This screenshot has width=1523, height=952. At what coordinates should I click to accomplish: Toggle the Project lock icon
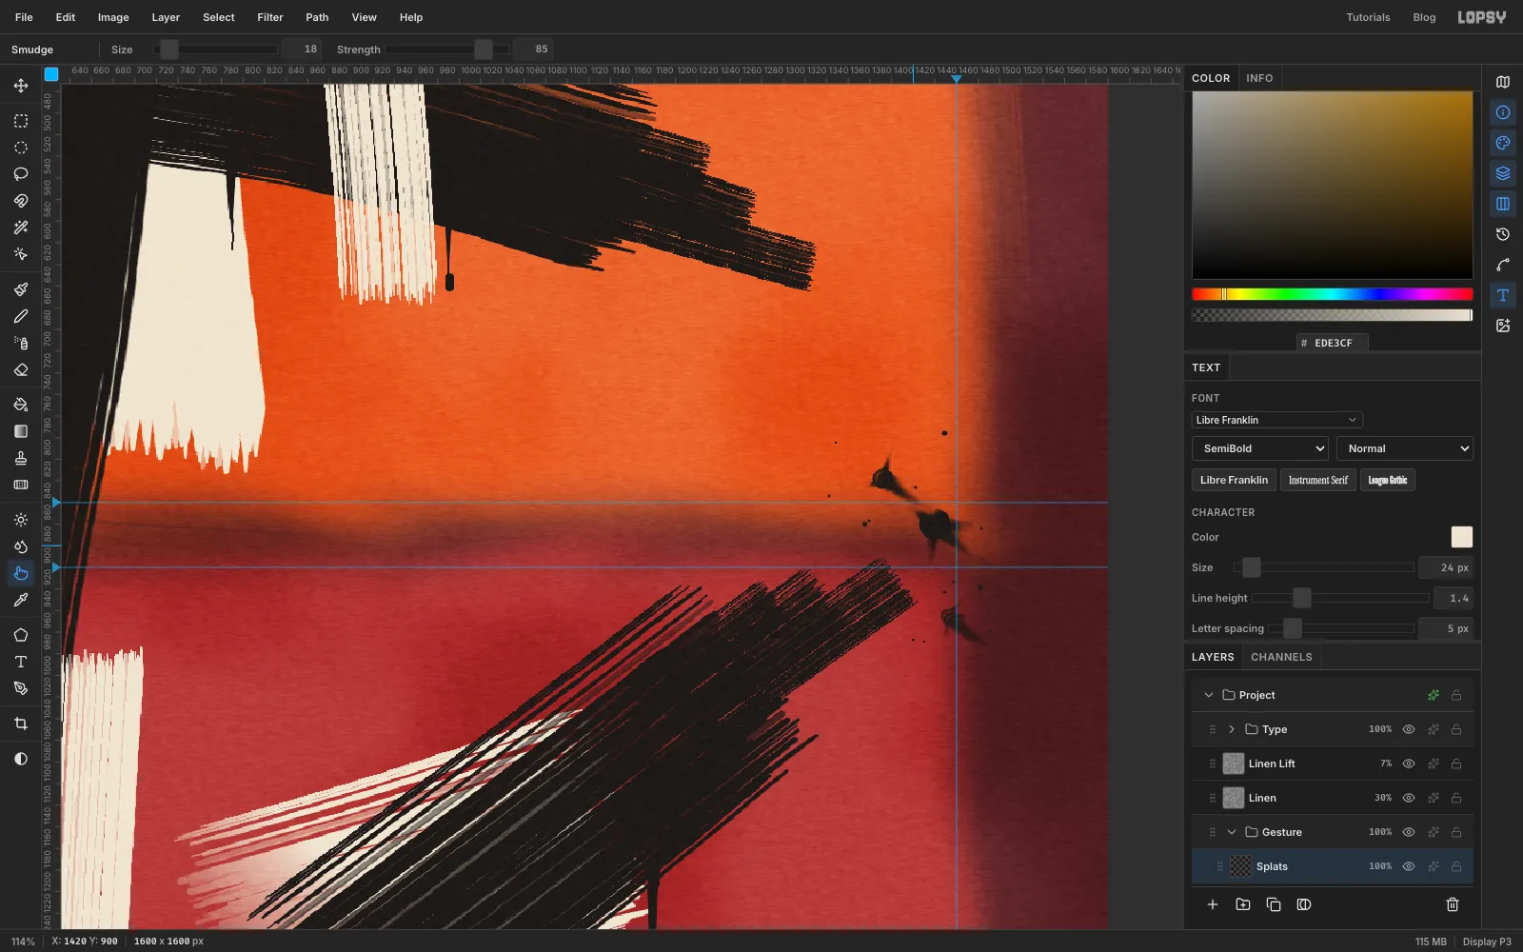(x=1456, y=695)
